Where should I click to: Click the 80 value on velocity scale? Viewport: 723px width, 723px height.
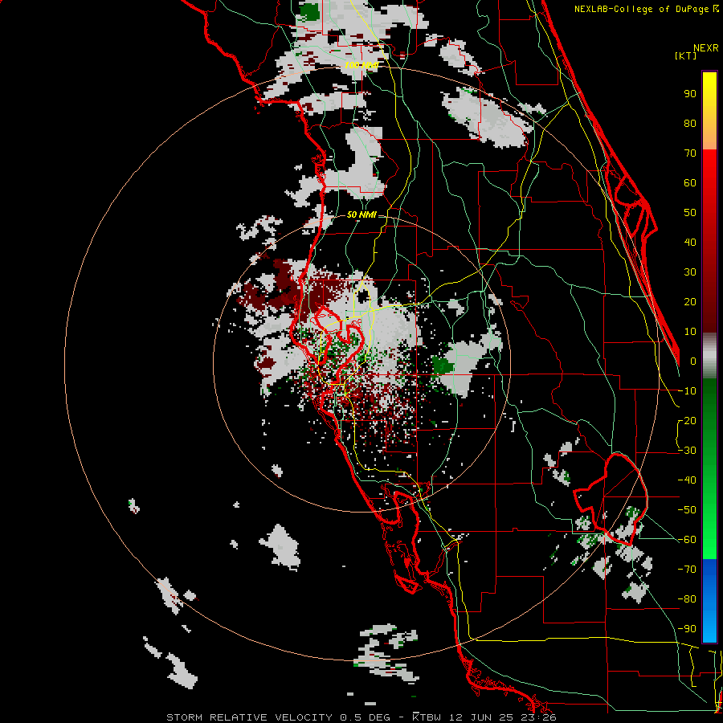(690, 123)
